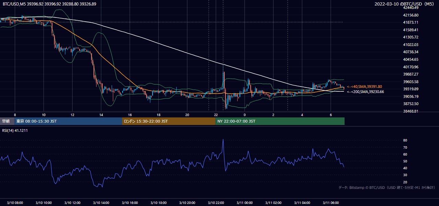Click the RSI(14) 41.1211 indicator label
Screen dimensions: 439x206
coord(15,131)
